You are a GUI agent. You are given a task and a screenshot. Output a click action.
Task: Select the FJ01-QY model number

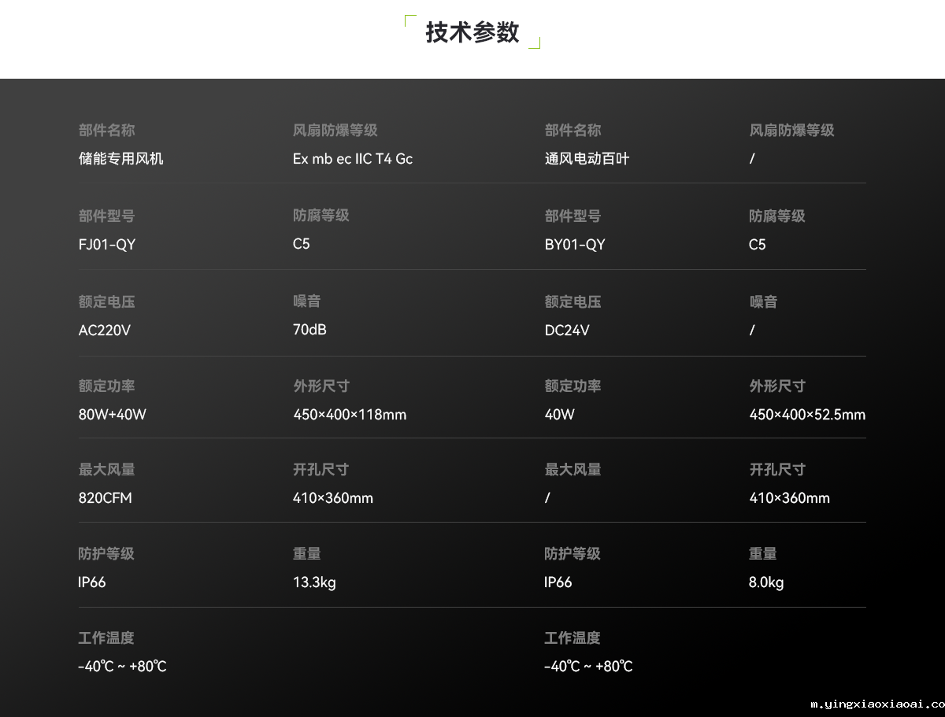(x=107, y=244)
